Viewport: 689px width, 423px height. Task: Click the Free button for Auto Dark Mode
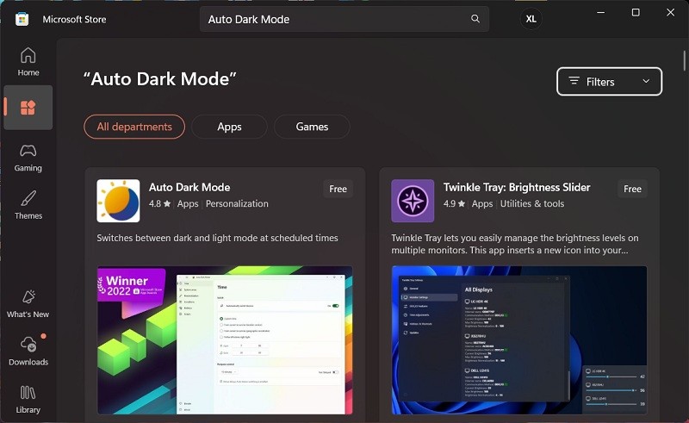point(338,189)
